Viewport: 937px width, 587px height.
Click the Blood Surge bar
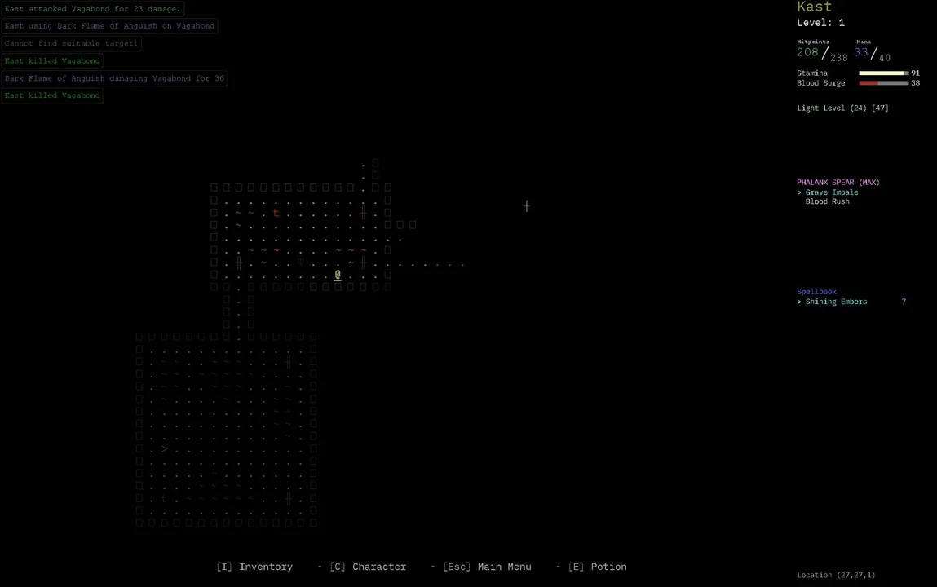click(x=884, y=83)
